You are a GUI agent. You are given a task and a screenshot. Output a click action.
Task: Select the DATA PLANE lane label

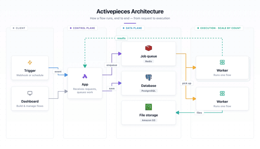(132, 28)
